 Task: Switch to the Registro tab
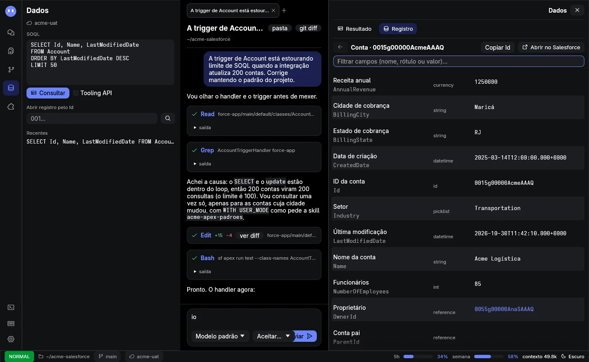[x=398, y=29]
